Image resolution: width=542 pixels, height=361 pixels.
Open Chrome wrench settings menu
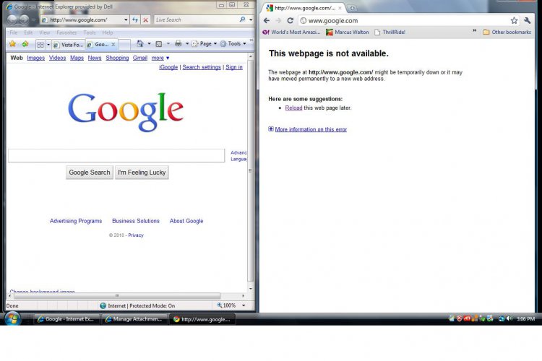[527, 20]
